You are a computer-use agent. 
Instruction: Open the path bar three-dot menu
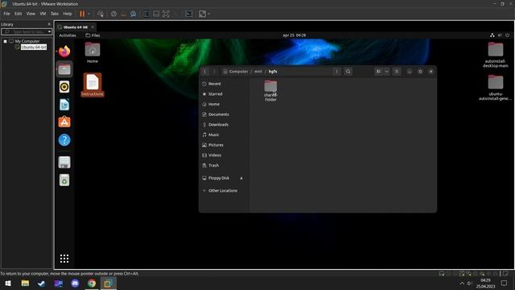(336, 72)
